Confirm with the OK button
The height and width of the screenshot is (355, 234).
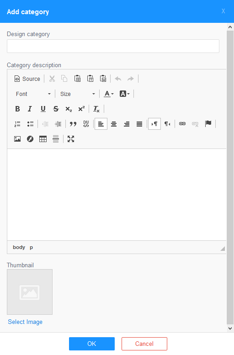pos(92,344)
